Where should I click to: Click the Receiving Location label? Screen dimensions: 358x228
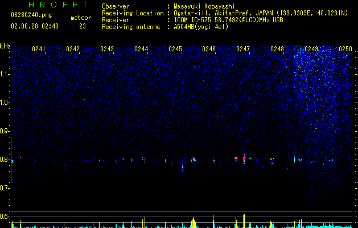(x=133, y=13)
